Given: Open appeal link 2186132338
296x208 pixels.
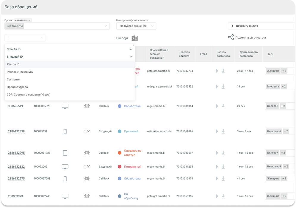Looking at the screenshot, I should [16, 131].
